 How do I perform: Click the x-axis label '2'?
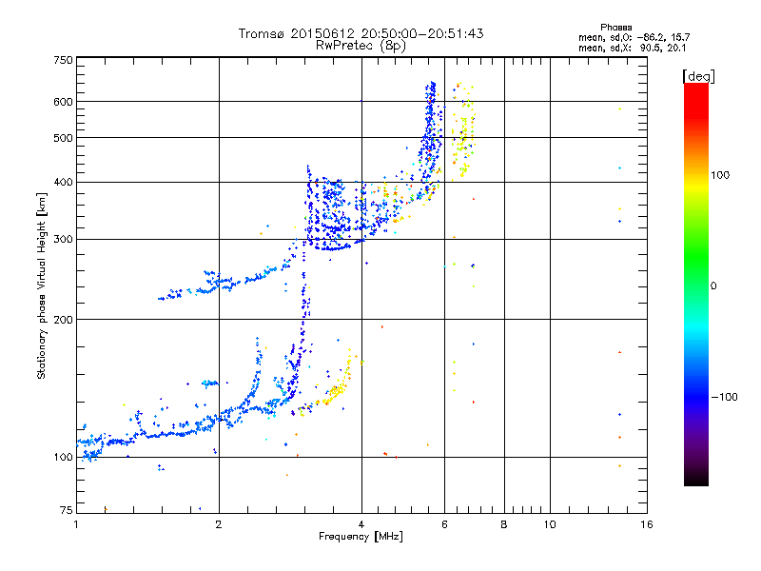219,524
